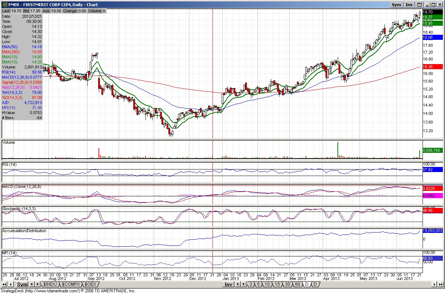The image size is (445, 293).
Task: Click the Dec 2012 label on the date axis
Action: [x=197, y=279]
